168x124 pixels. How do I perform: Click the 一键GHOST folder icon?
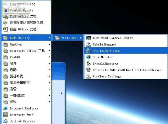point(5,95)
